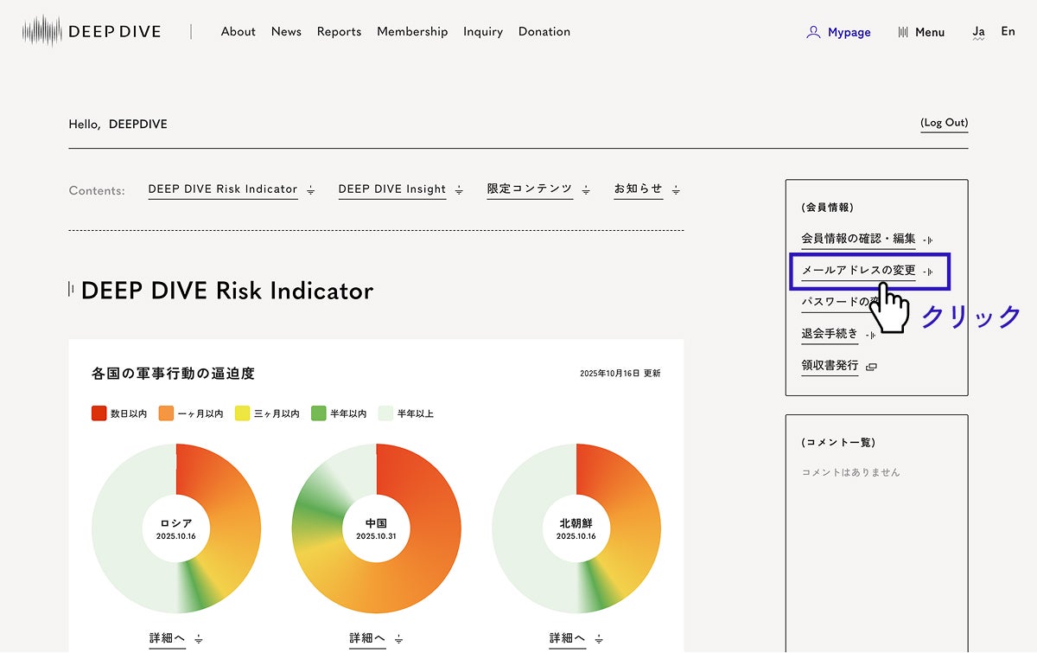
Task: Click external link icon beside 領収書発行
Action: pos(871,367)
